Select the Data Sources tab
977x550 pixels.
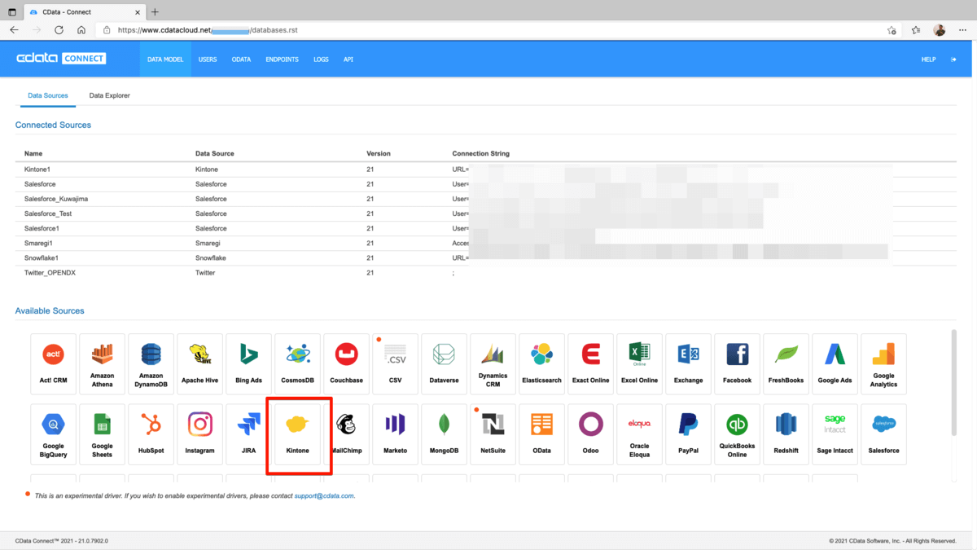pos(48,95)
